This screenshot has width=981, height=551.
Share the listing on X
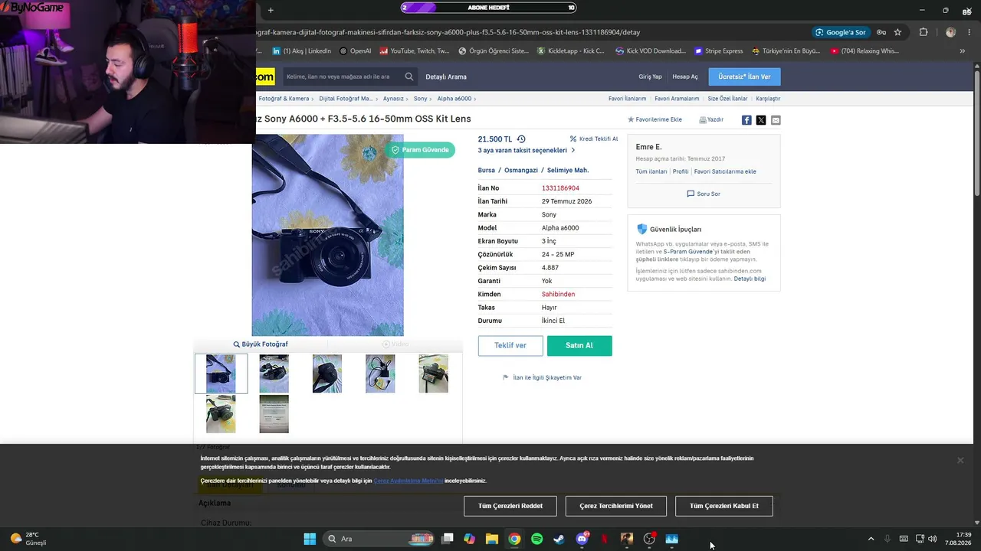click(761, 120)
